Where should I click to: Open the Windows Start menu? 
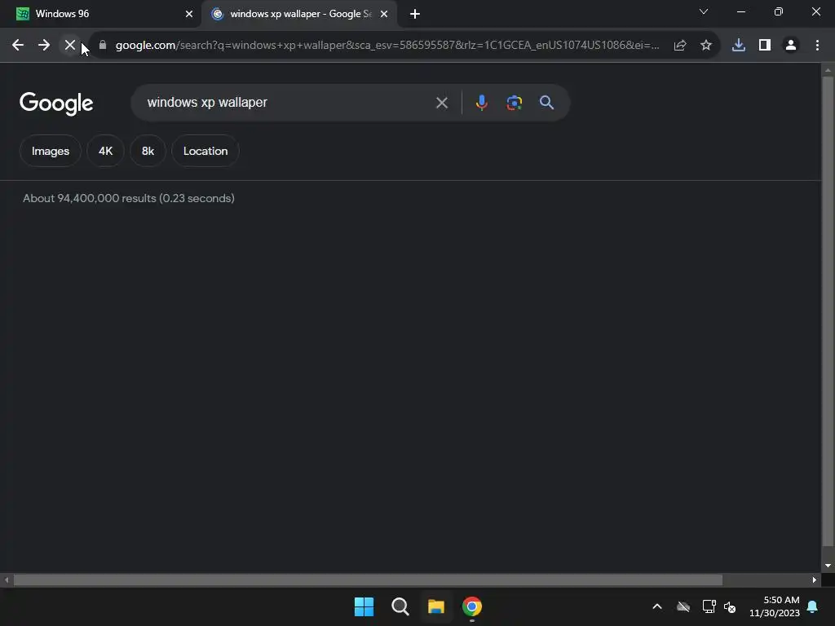364,606
